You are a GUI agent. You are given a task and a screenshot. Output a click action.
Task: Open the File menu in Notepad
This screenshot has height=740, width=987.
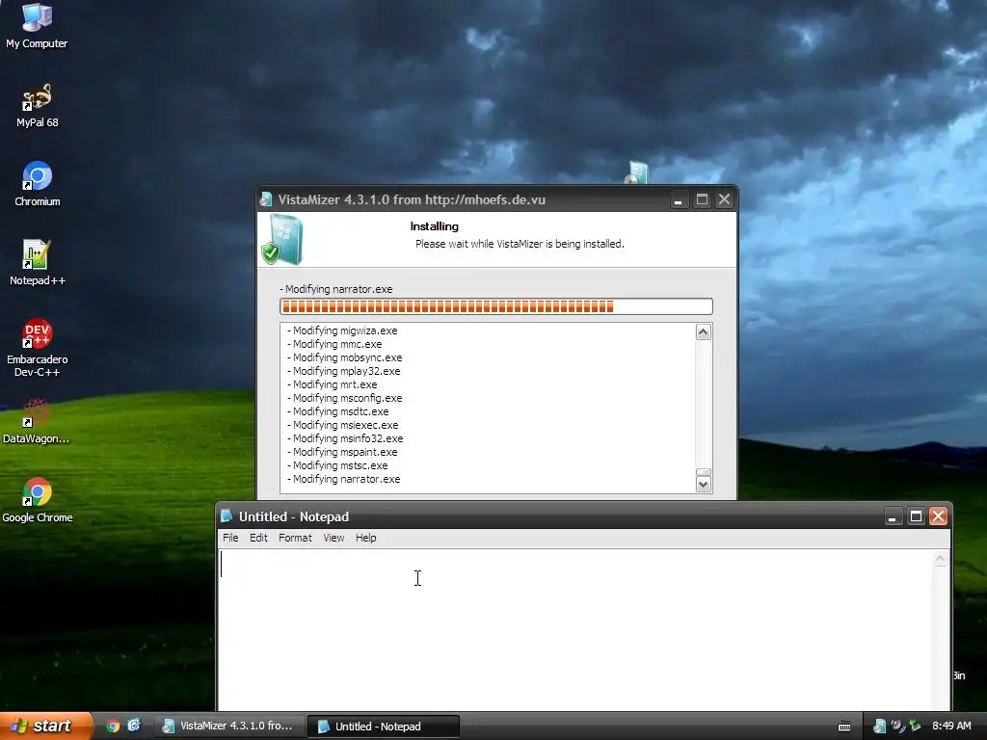(230, 538)
